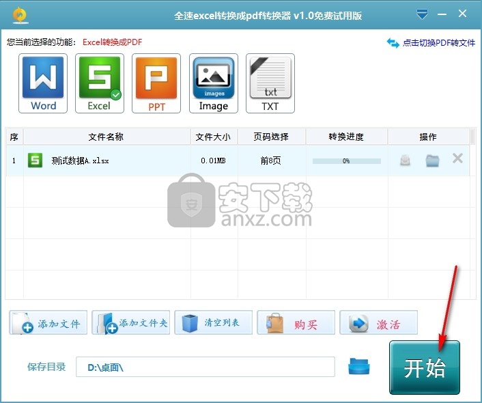482x403 pixels.
Task: Click the 添加文件夹 add folder button
Action: (131, 322)
